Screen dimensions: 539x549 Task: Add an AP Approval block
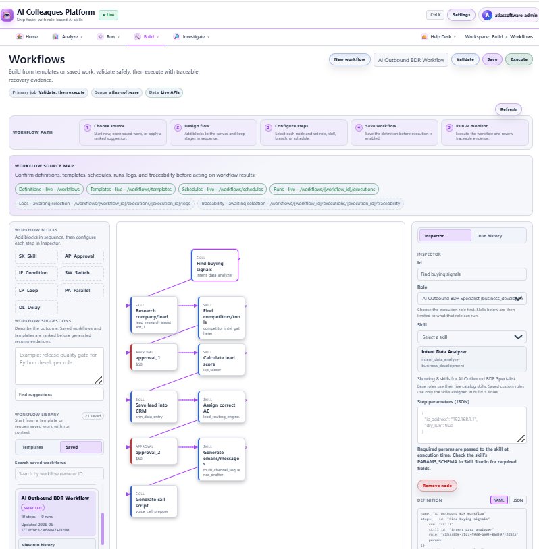tap(82, 256)
